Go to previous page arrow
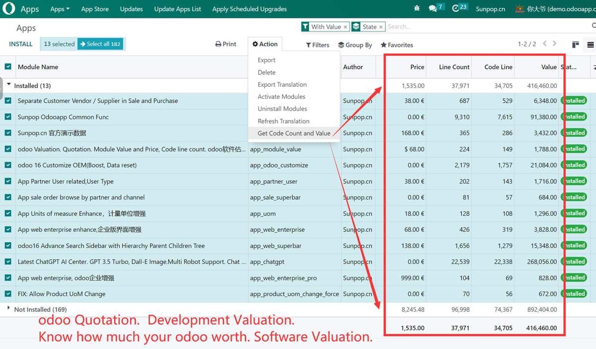The width and height of the screenshot is (596, 349). [545, 44]
